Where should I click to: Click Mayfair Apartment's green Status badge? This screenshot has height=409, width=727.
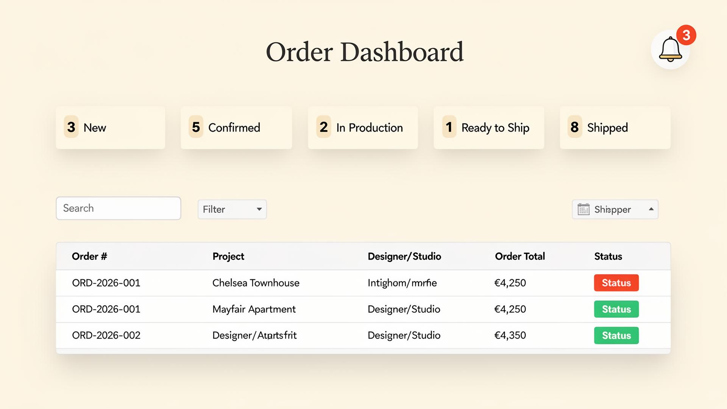point(616,309)
